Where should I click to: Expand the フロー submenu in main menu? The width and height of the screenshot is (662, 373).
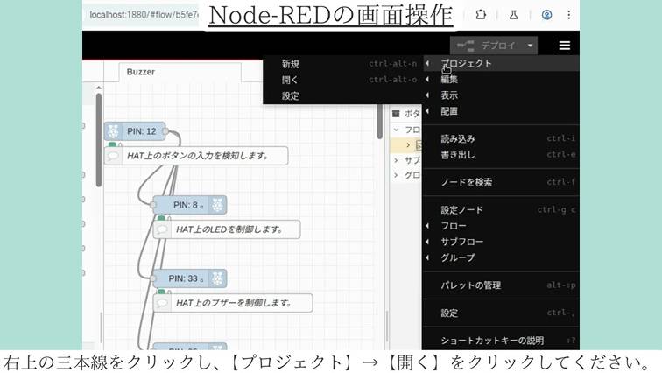(x=454, y=226)
